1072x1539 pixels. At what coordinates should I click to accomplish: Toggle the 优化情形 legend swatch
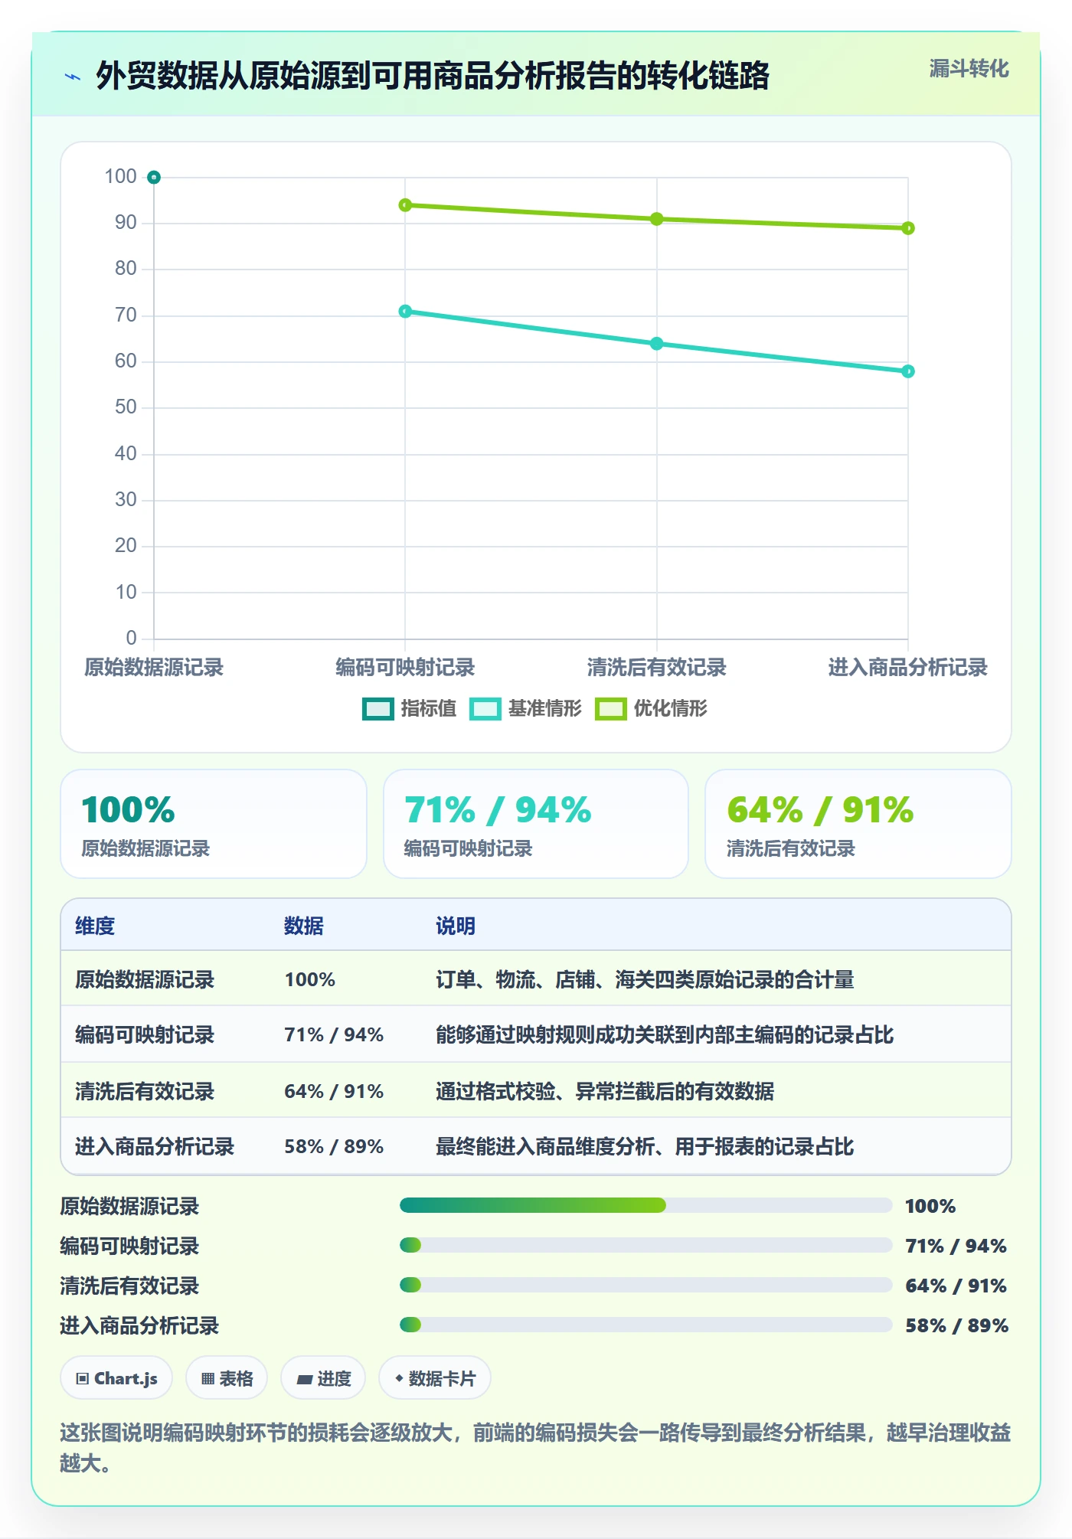coord(610,708)
